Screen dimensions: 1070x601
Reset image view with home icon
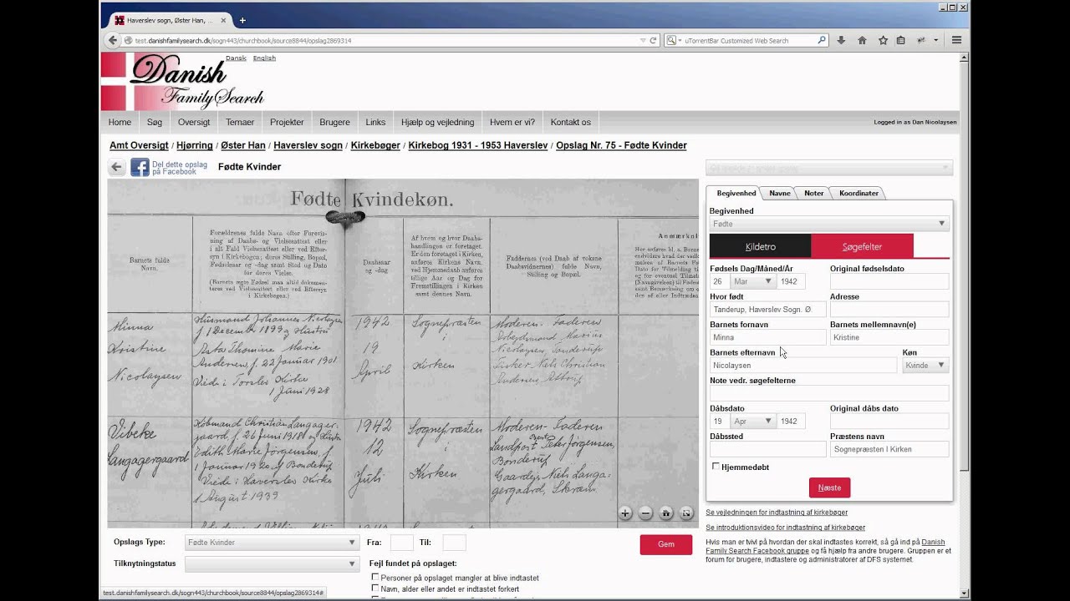(x=666, y=513)
